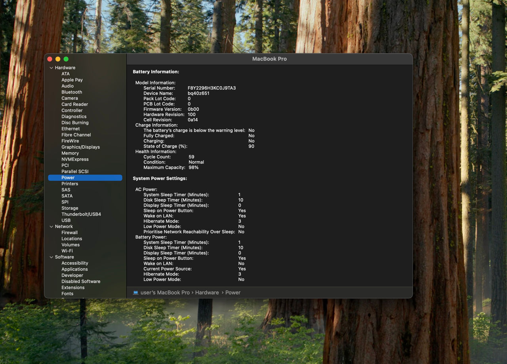Select Thunderbolt/USB4 in the sidebar
This screenshot has height=364, width=507.
point(81,214)
